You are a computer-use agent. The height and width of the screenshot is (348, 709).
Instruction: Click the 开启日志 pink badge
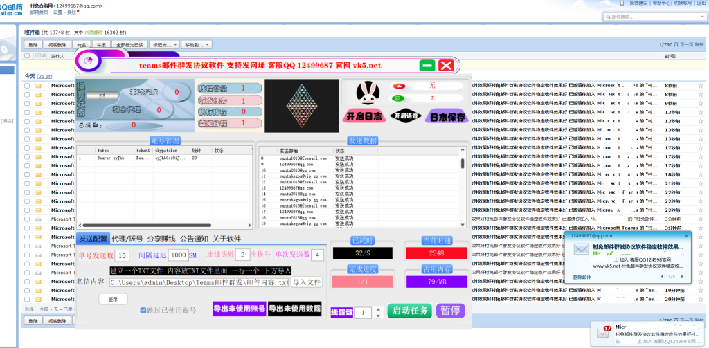click(x=364, y=117)
